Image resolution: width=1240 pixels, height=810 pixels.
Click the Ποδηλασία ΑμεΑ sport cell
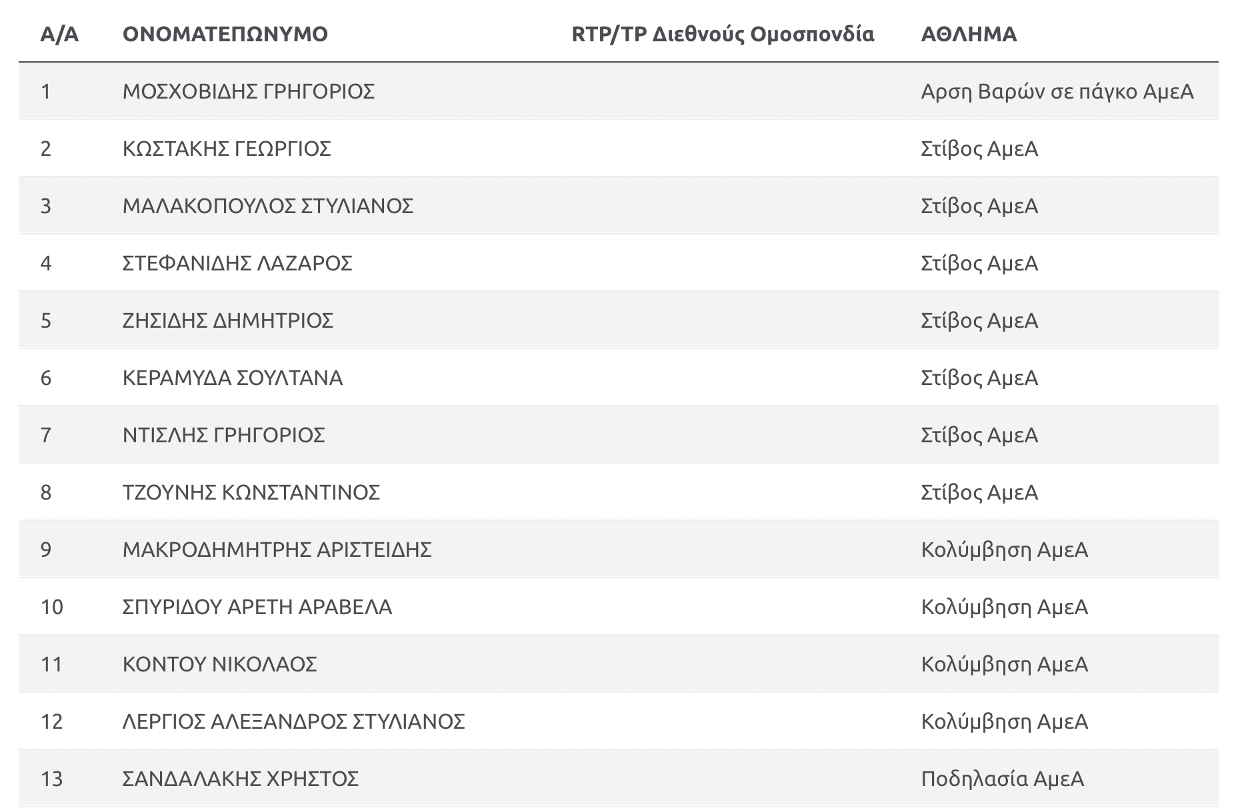(1002, 779)
